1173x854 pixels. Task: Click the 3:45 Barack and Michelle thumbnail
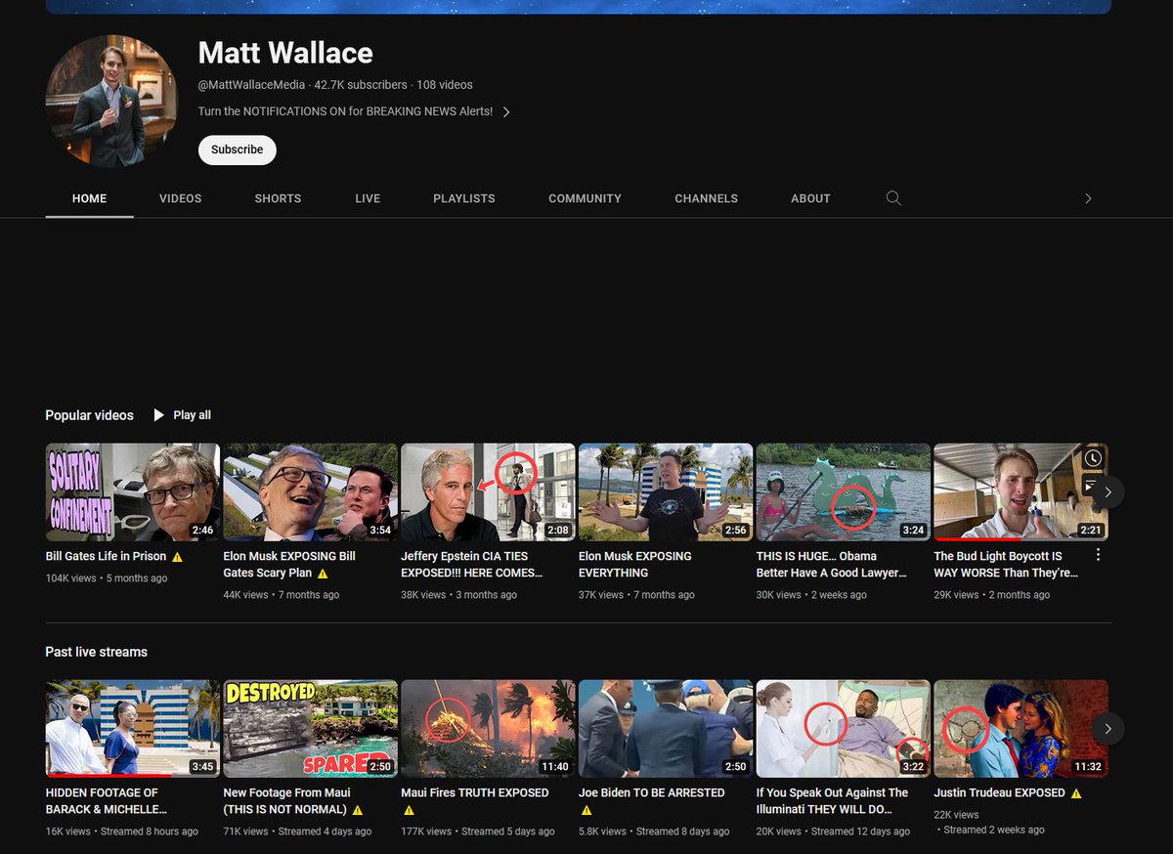pyautogui.click(x=133, y=729)
